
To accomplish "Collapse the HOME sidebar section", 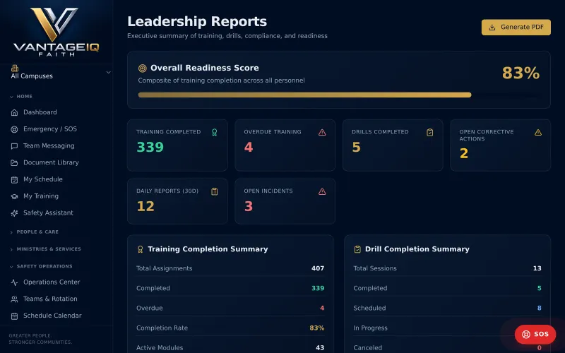I will [22, 97].
